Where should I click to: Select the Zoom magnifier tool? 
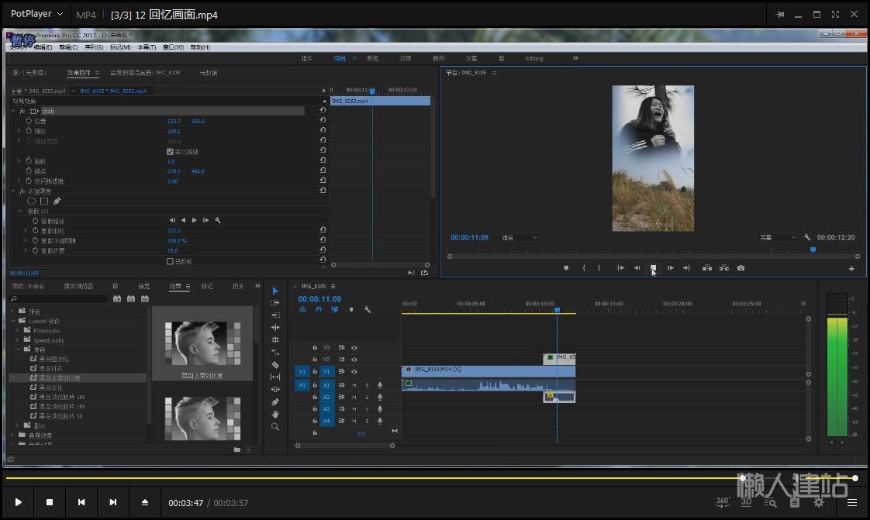coord(275,426)
